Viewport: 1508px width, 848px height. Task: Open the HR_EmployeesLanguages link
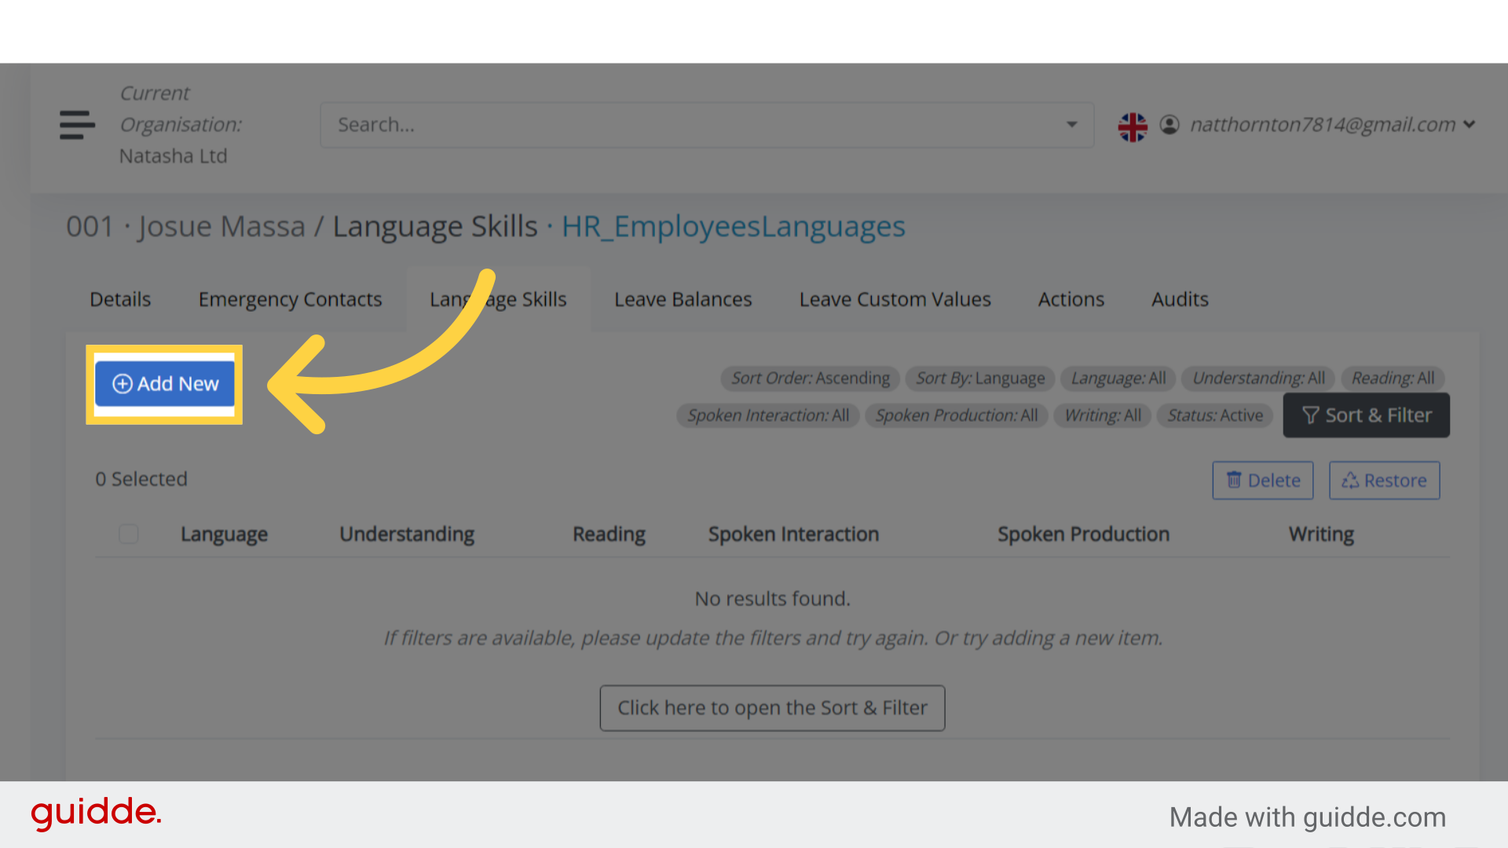pos(734,227)
